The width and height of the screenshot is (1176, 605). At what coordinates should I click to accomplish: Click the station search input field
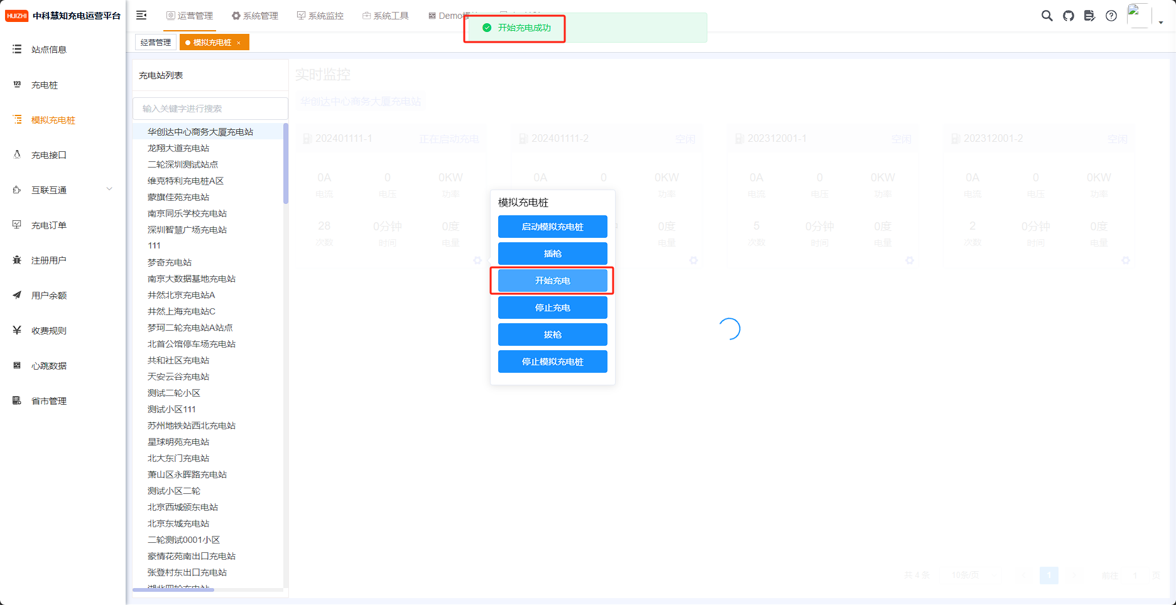(210, 109)
